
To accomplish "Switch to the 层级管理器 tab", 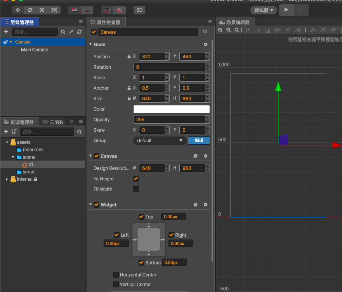I will (20, 22).
